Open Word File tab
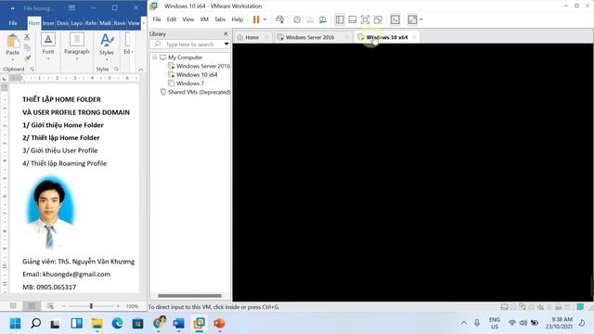 click(13, 23)
